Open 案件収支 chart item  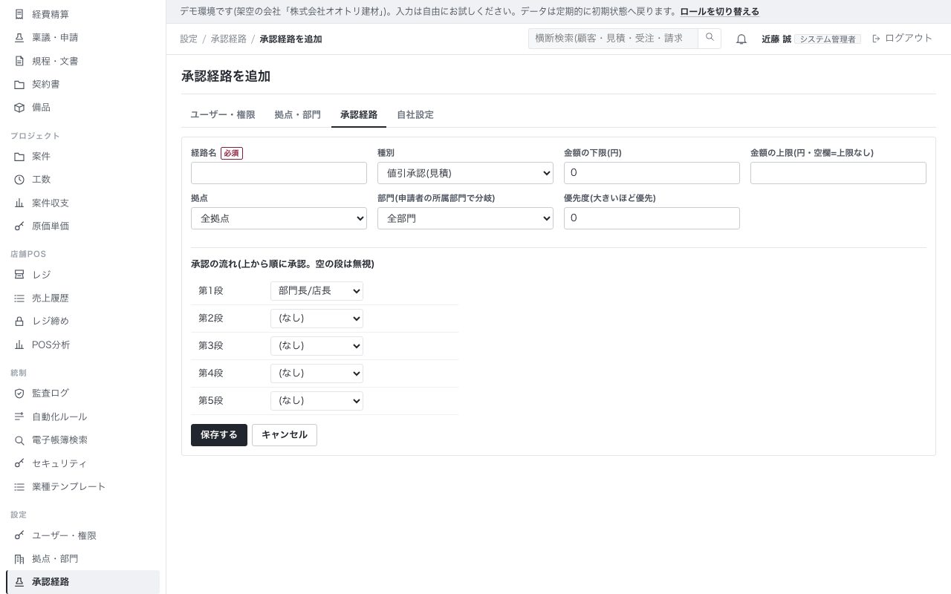[82, 203]
